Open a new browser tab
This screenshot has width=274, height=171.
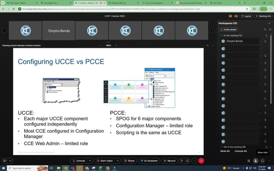pos(245,3)
